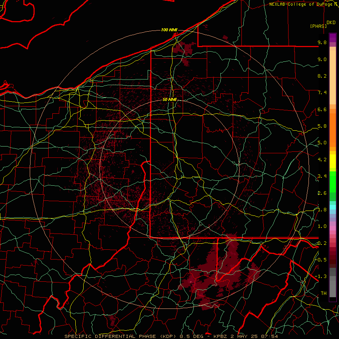Click the 'TH' threshold label on the scale
This screenshot has height=339, width=339.
point(324,293)
